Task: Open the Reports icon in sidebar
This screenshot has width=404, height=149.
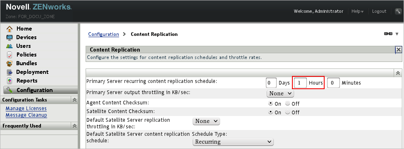Action: (10, 81)
